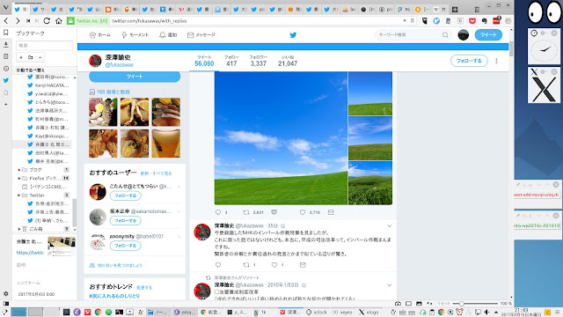Open the Notes panel in sidebar

click(x=6, y=56)
